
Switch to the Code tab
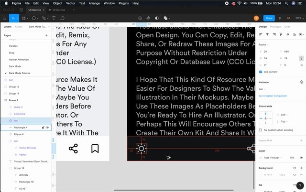(287, 27)
